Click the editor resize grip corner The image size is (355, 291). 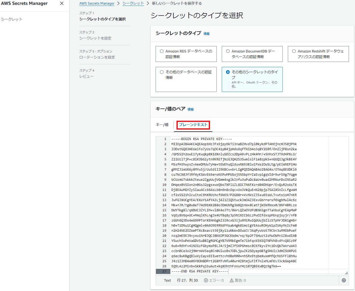[x=346, y=273]
